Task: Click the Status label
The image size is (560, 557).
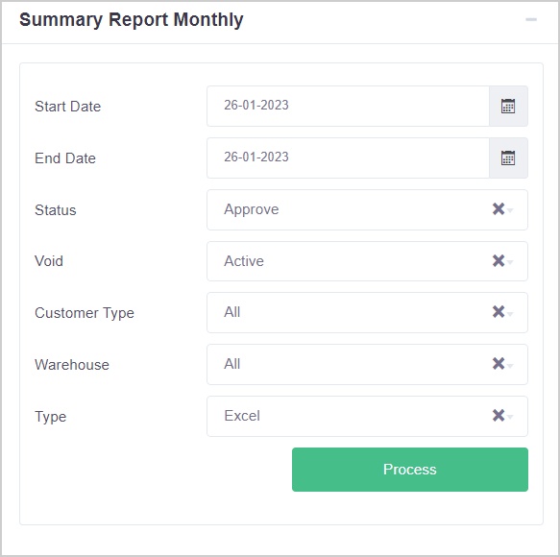Action: pyautogui.click(x=56, y=210)
